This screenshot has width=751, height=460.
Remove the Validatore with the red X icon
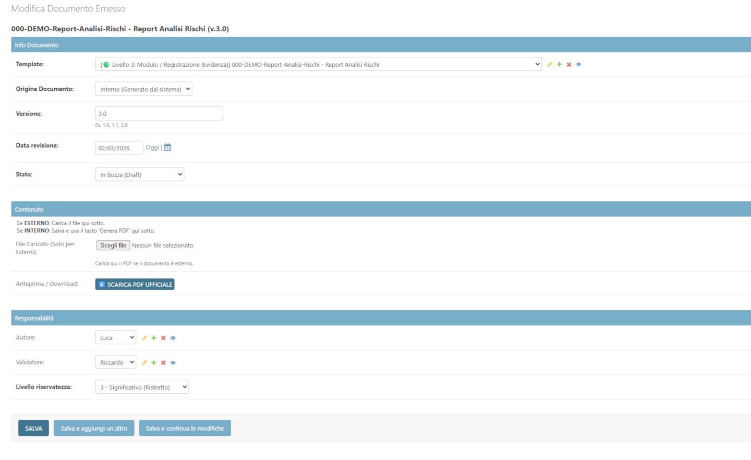tap(163, 362)
